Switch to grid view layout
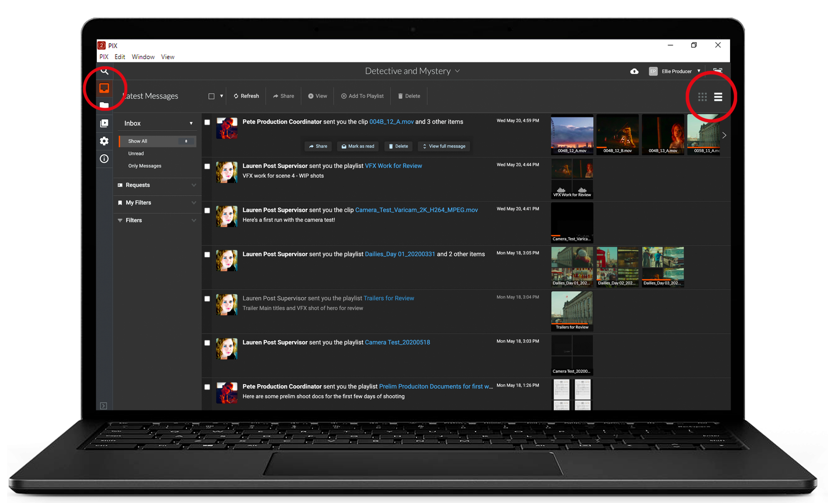 point(702,97)
